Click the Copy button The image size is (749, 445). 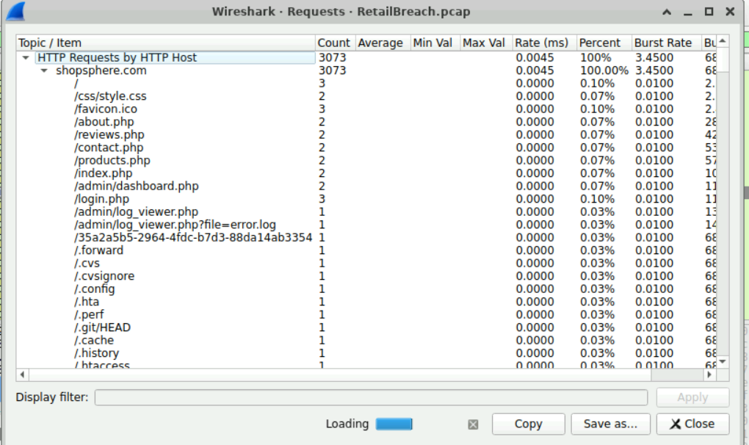click(528, 424)
